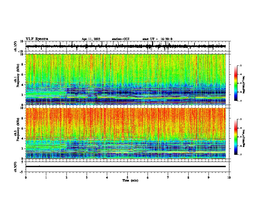Click the "-7" tick on ch.1 colorbar
The image size is (258, 199).
[240, 101]
